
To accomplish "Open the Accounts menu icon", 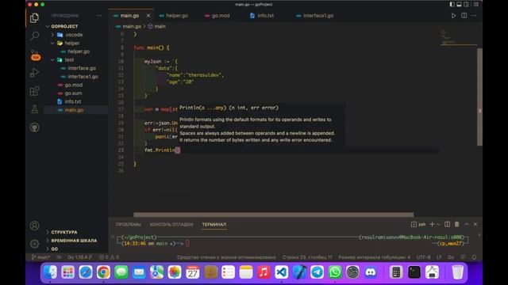I will [x=34, y=226].
